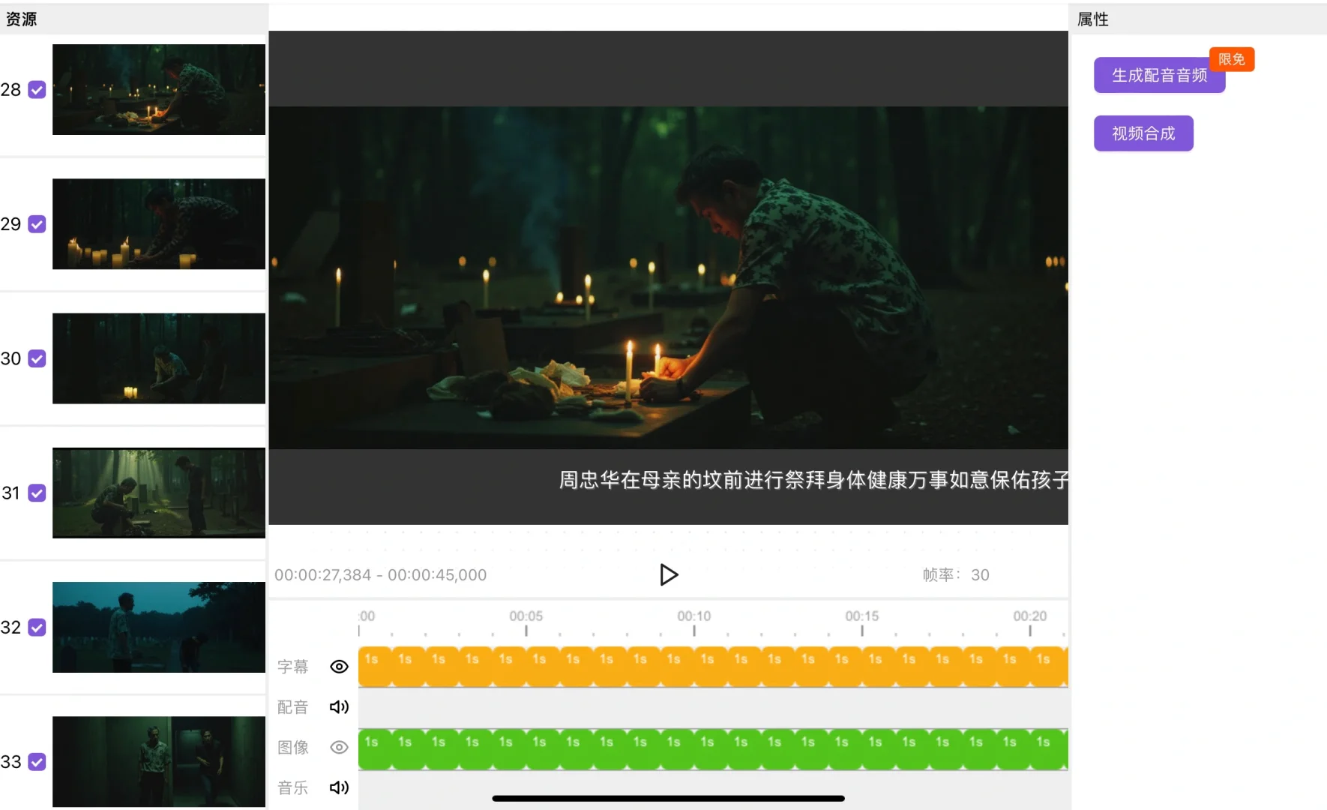This screenshot has width=1327, height=810.
Task: Select thumbnail of resource 32
Action: click(159, 627)
